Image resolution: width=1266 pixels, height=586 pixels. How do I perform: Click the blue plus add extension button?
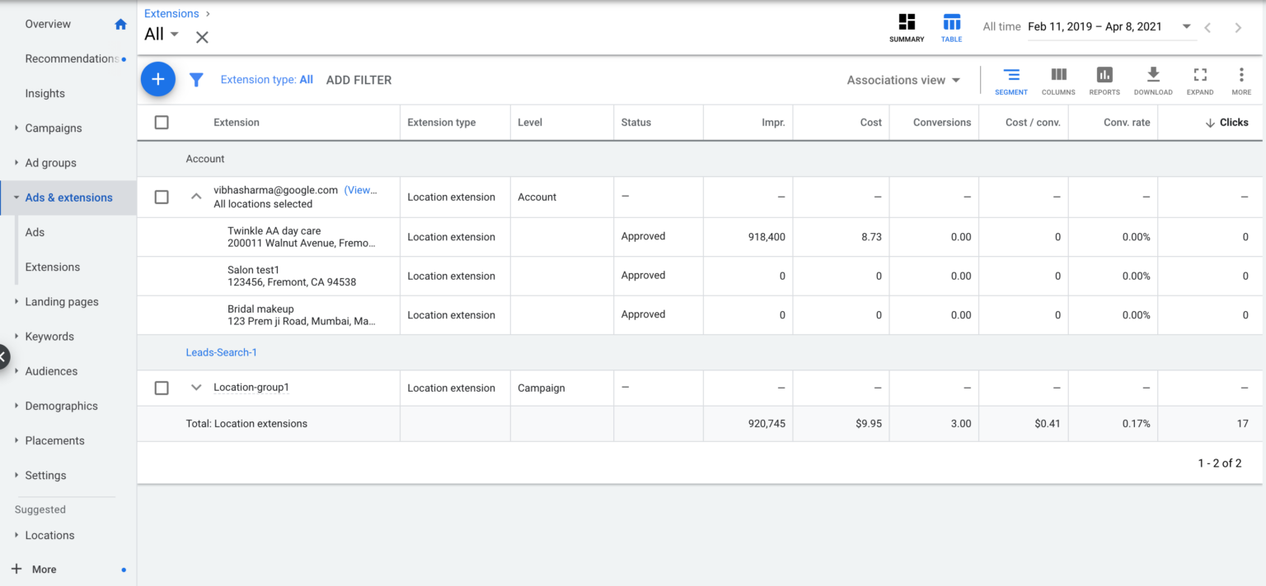tap(157, 79)
